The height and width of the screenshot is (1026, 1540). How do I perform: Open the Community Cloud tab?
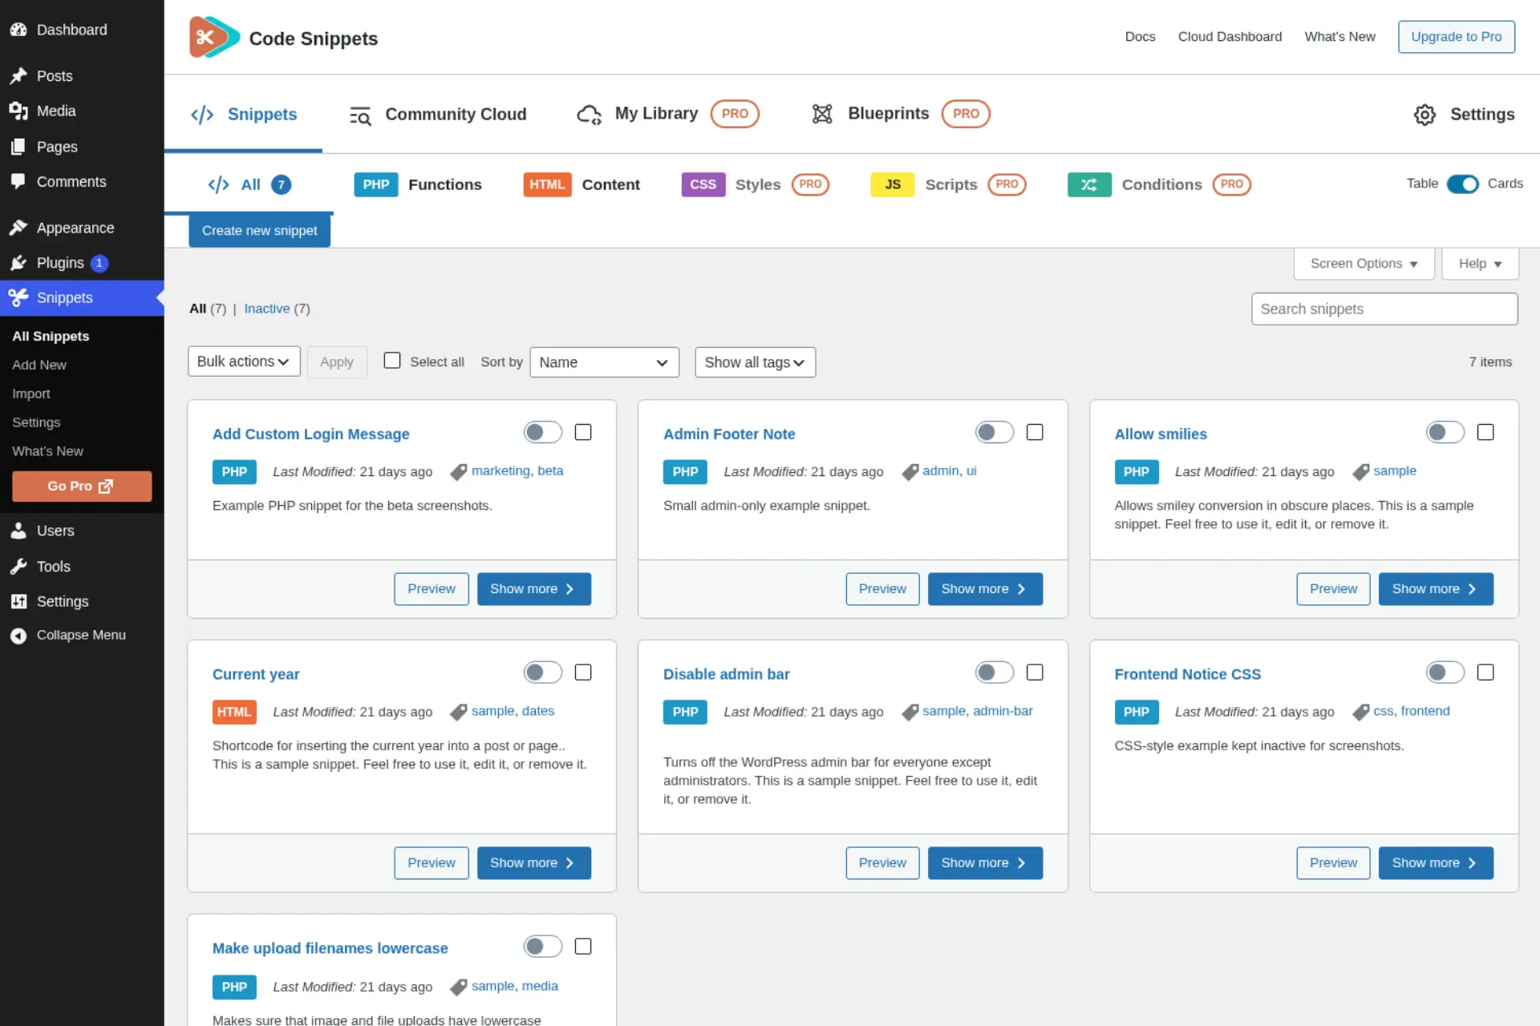(438, 115)
